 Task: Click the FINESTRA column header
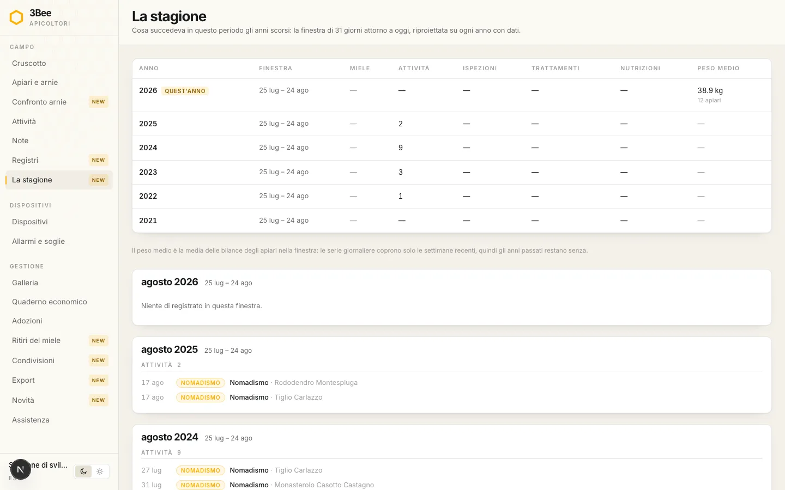[x=276, y=68]
